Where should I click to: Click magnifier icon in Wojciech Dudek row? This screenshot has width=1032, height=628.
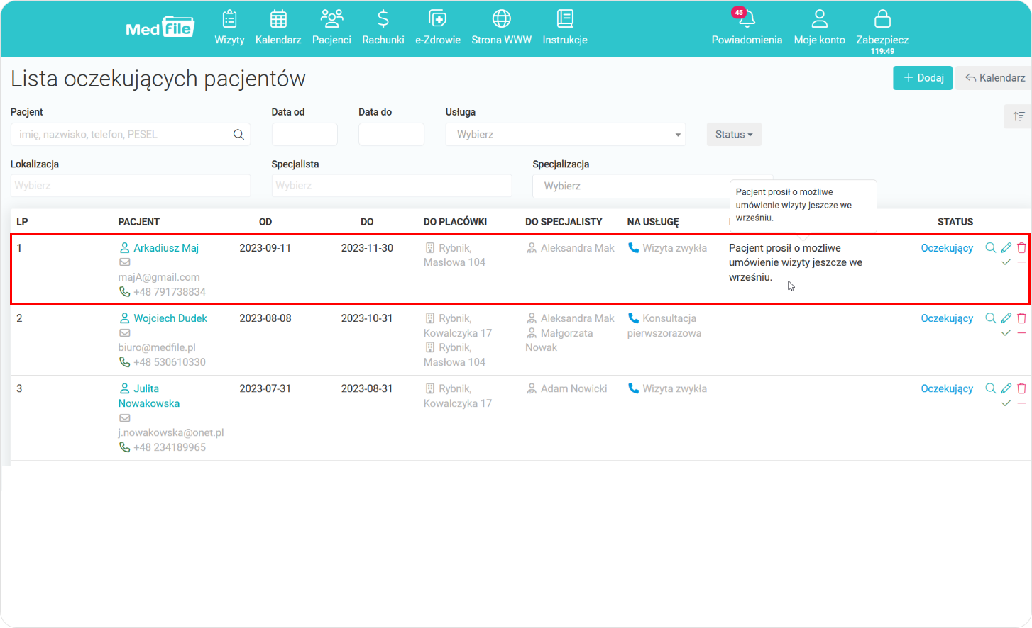991,318
